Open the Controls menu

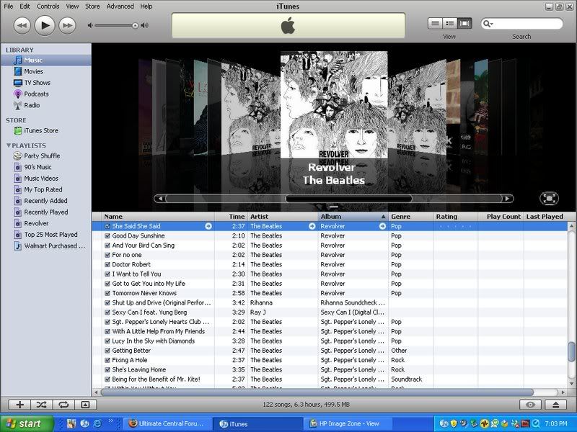pos(48,6)
